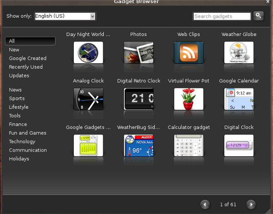Show the New gadgets category
Viewport: 273px width, 214px height.
[14, 50]
